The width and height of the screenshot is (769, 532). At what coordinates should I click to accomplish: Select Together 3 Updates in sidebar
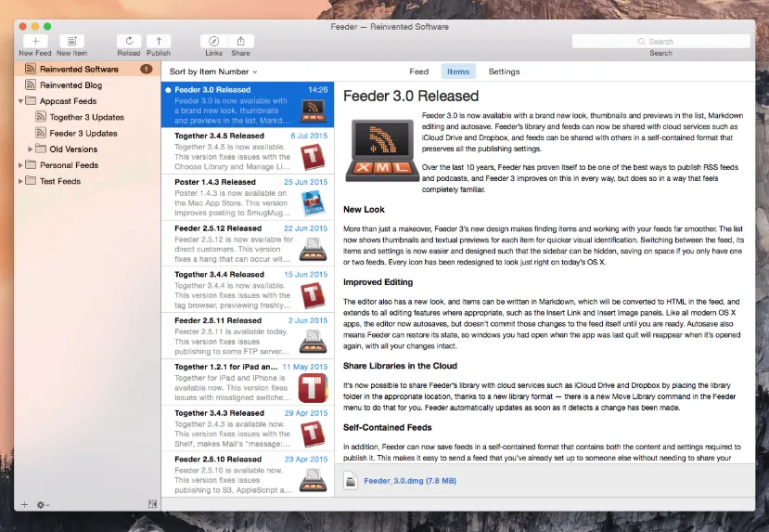88,117
